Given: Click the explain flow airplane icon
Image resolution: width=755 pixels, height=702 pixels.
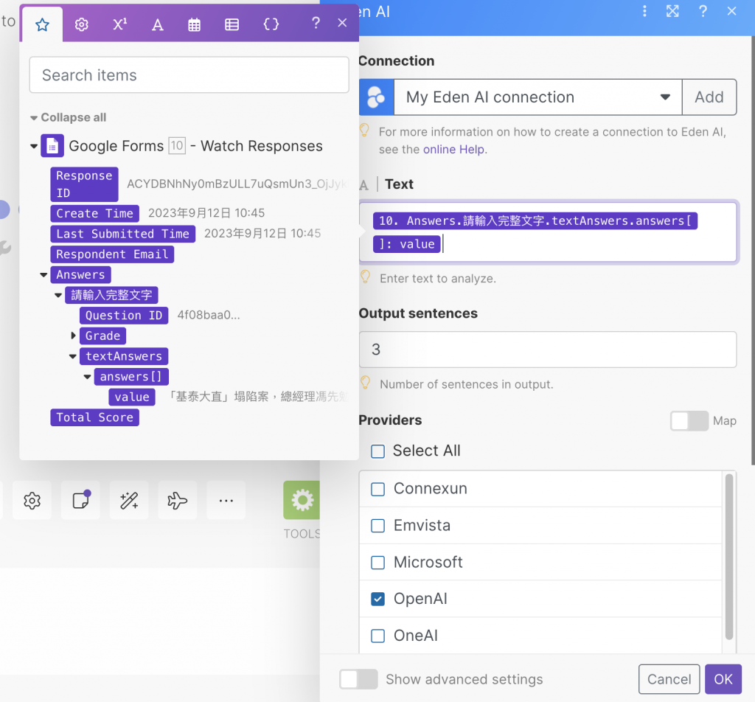Looking at the screenshot, I should pos(178,501).
